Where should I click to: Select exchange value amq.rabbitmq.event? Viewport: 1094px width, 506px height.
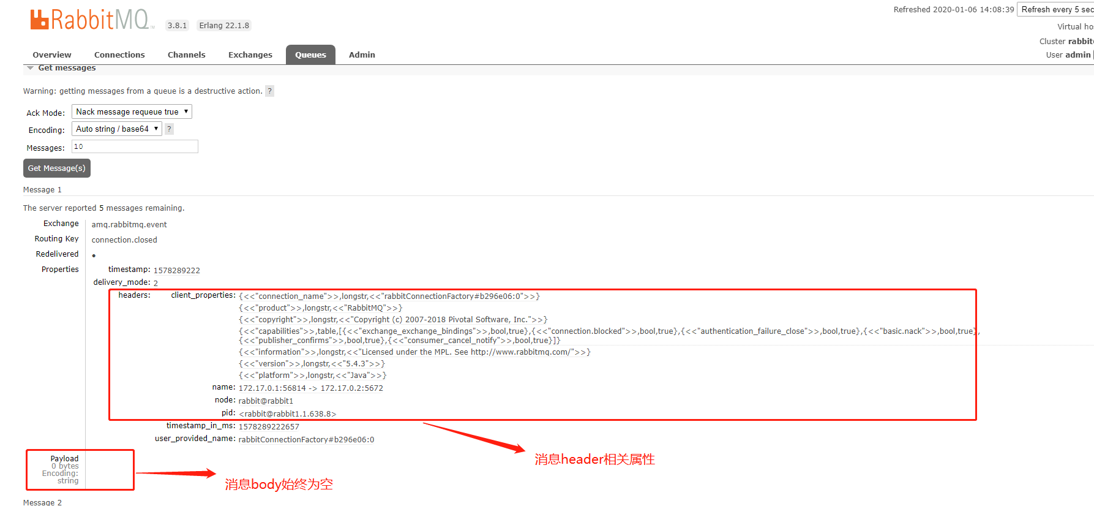[x=129, y=225]
